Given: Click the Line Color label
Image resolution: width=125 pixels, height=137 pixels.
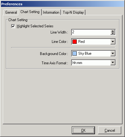Looking at the screenshot, I should click(60, 42).
